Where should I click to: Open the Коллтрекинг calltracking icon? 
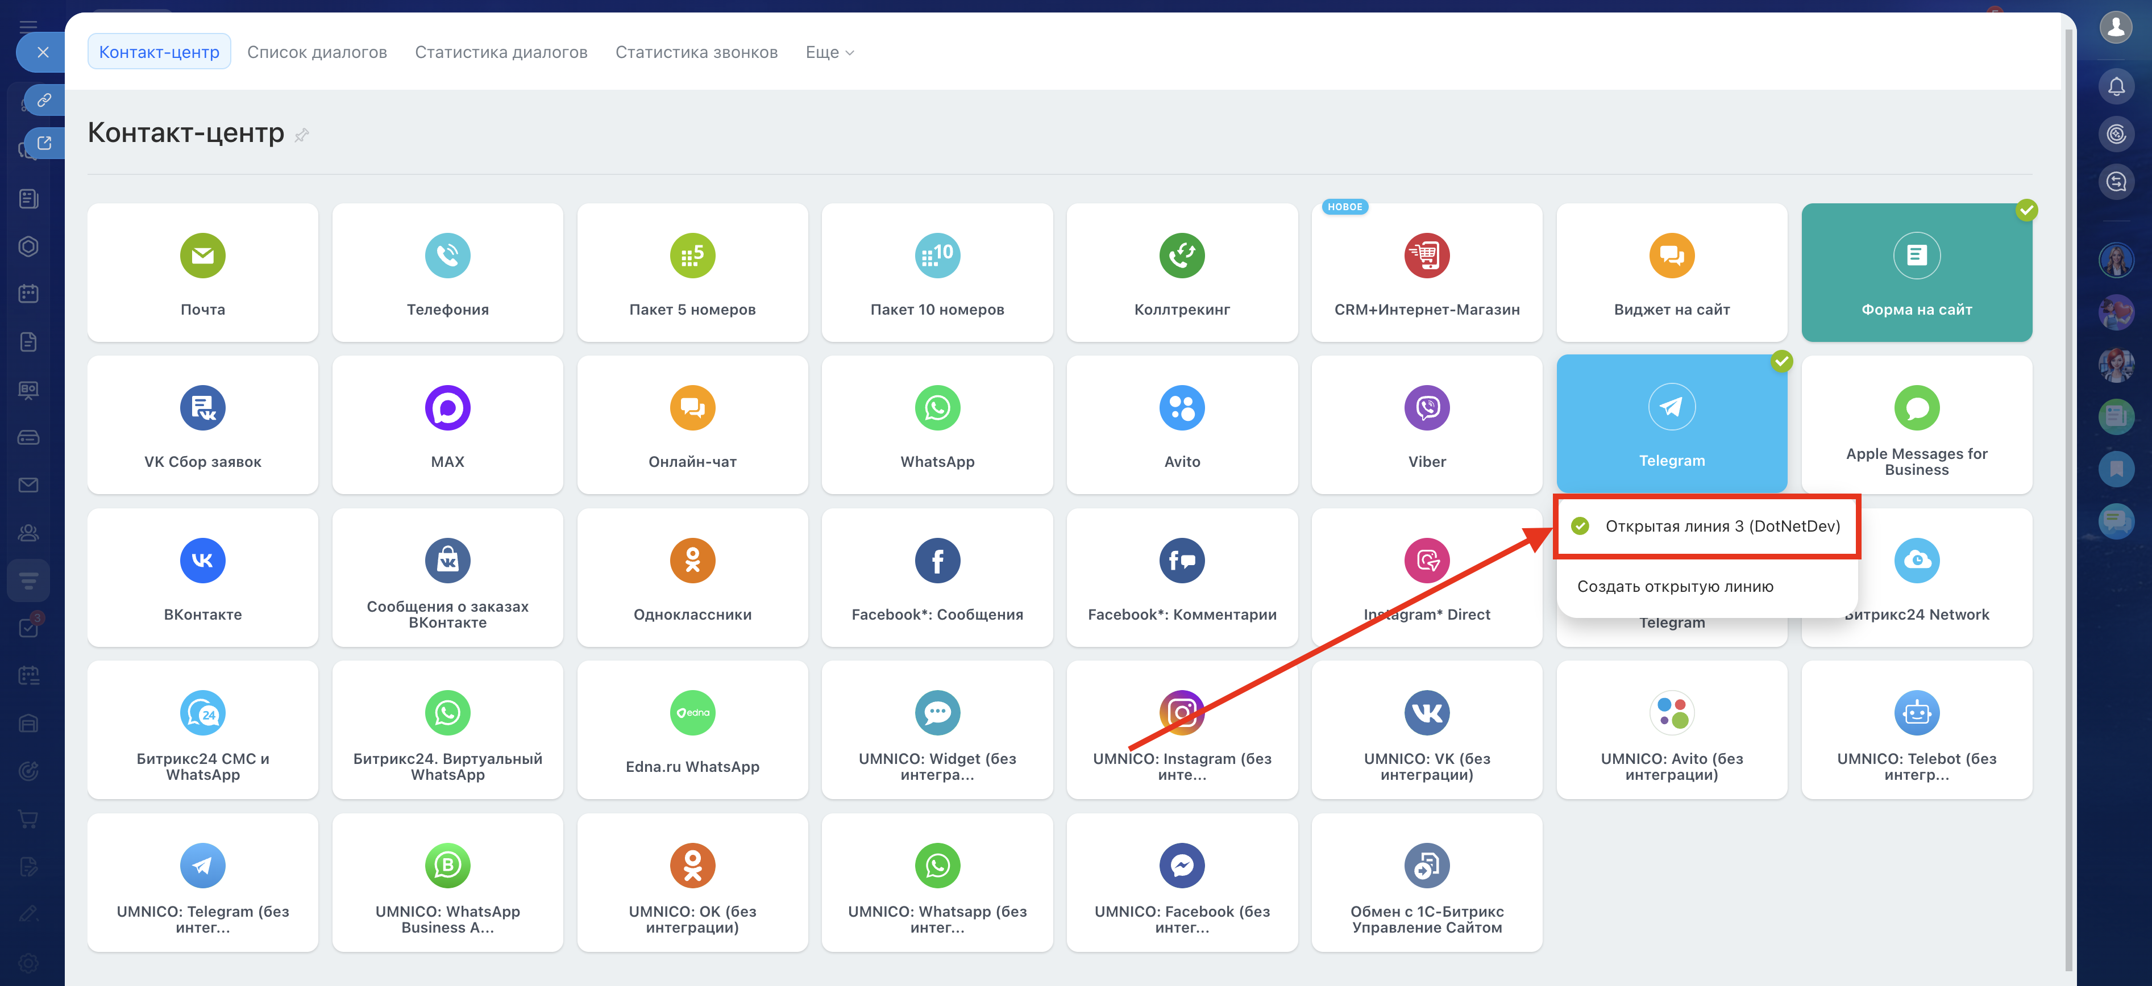tap(1181, 256)
